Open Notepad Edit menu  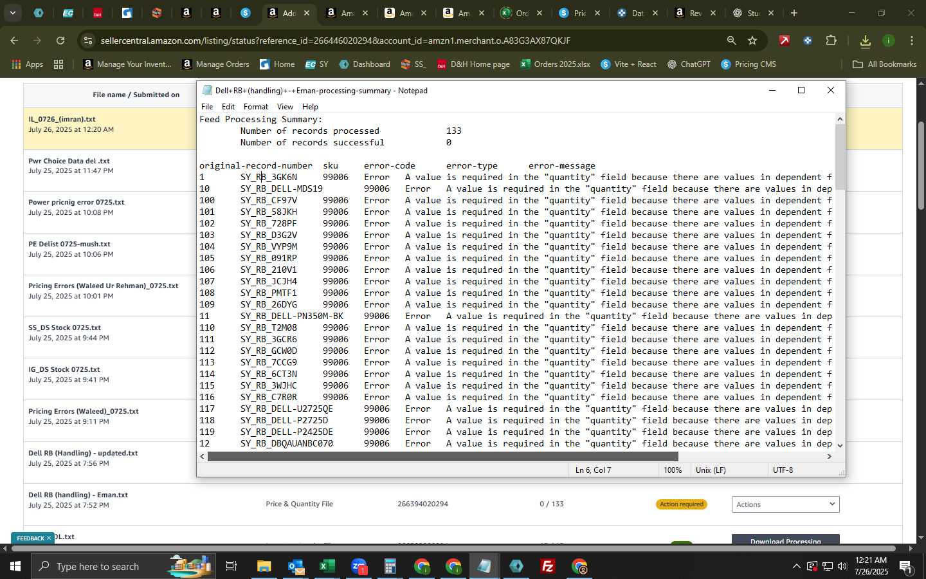click(x=228, y=107)
